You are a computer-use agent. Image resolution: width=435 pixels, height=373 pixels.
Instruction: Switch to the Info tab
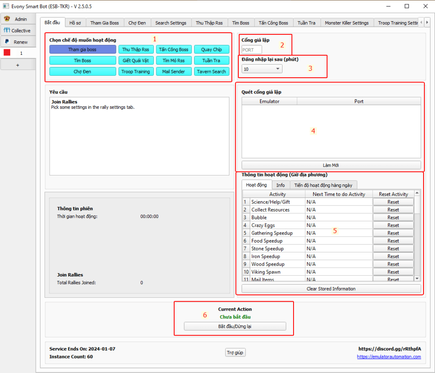(280, 185)
